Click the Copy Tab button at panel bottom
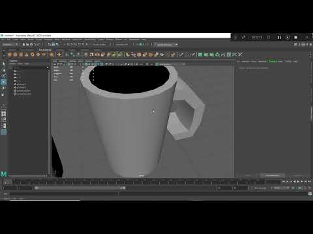Viewport: 313px width, 234px height. (297, 175)
